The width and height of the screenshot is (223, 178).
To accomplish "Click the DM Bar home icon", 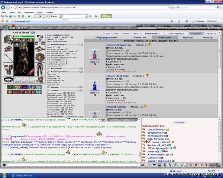I will pos(22,16).
